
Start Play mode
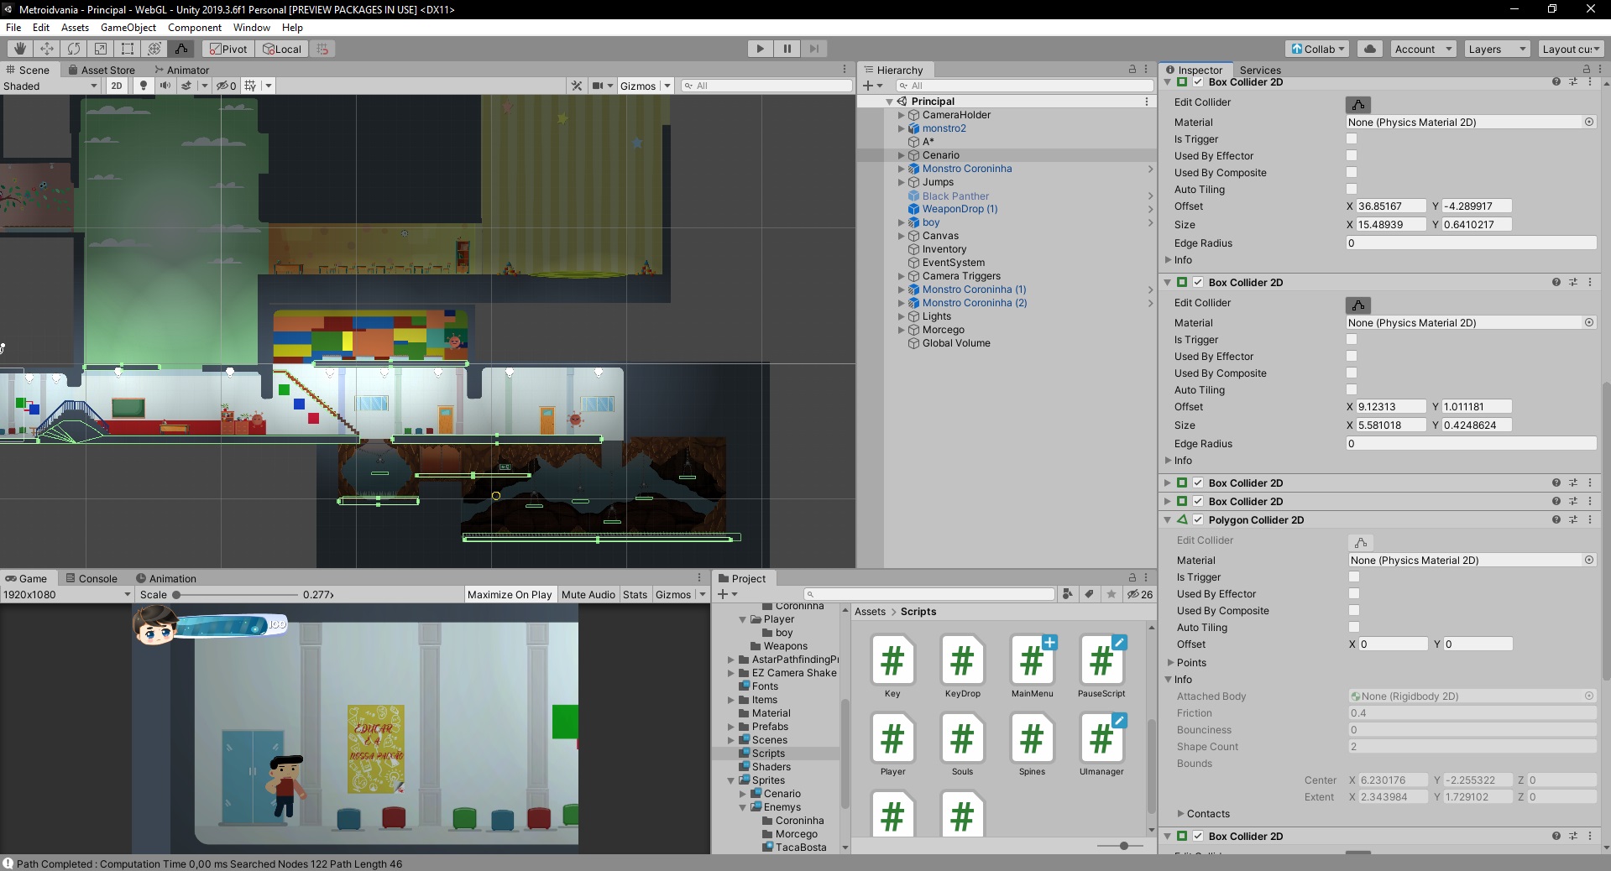point(760,49)
